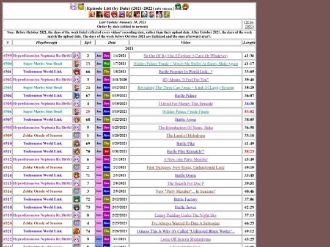Open the 'Battle Factory' video link

pos(186,199)
